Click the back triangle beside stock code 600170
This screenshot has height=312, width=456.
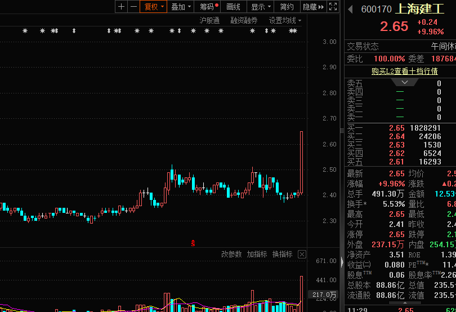pyautogui.click(x=350, y=9)
